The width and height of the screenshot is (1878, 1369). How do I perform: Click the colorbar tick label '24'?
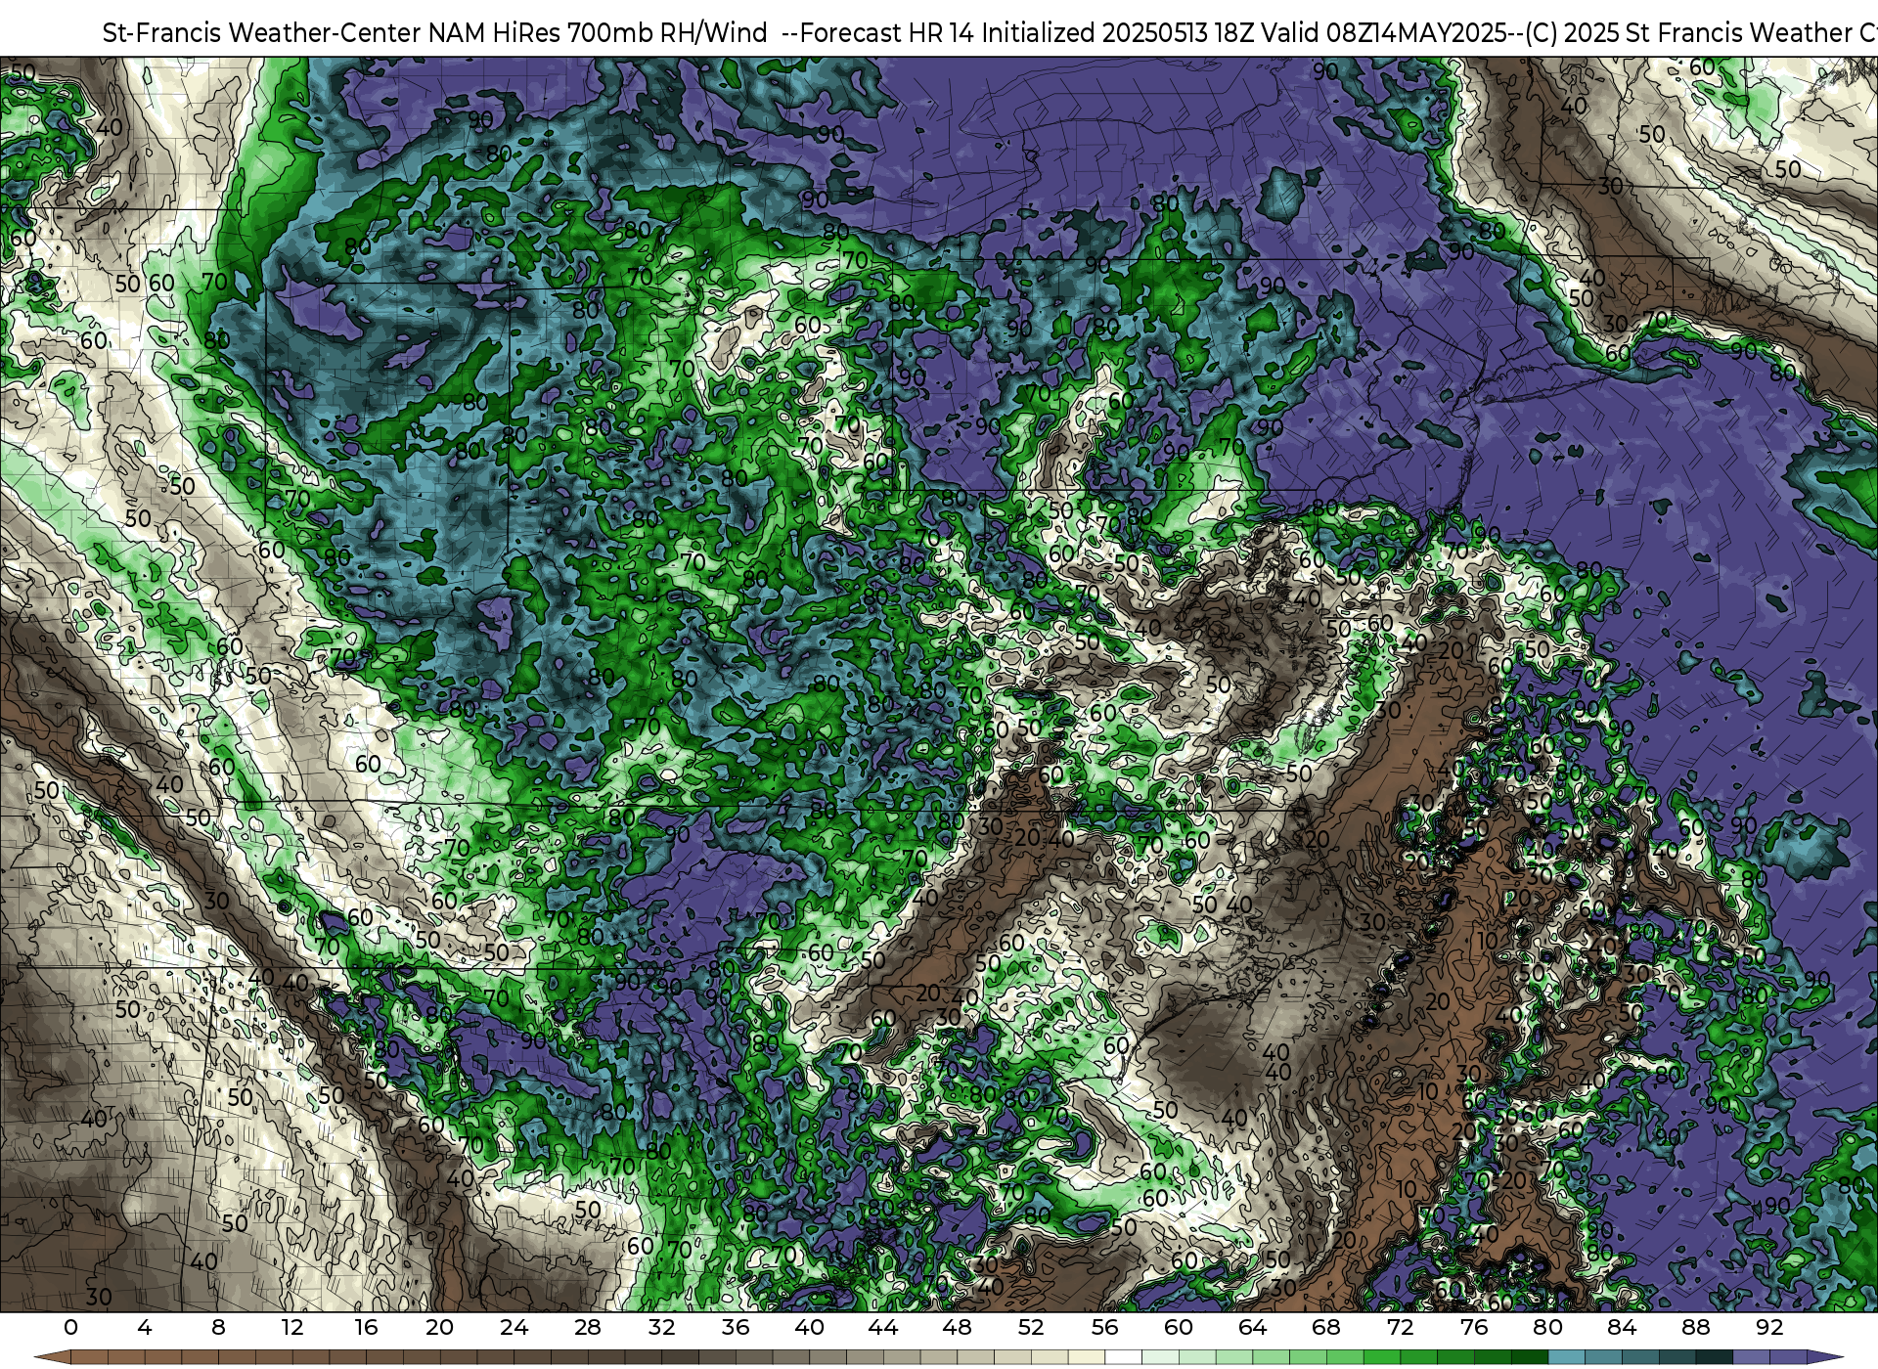(x=514, y=1328)
